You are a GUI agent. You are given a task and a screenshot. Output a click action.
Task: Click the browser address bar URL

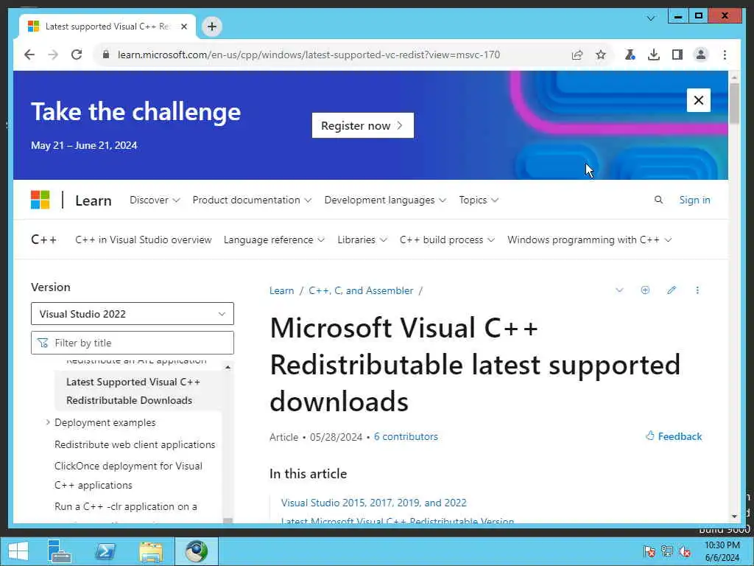[x=309, y=55]
